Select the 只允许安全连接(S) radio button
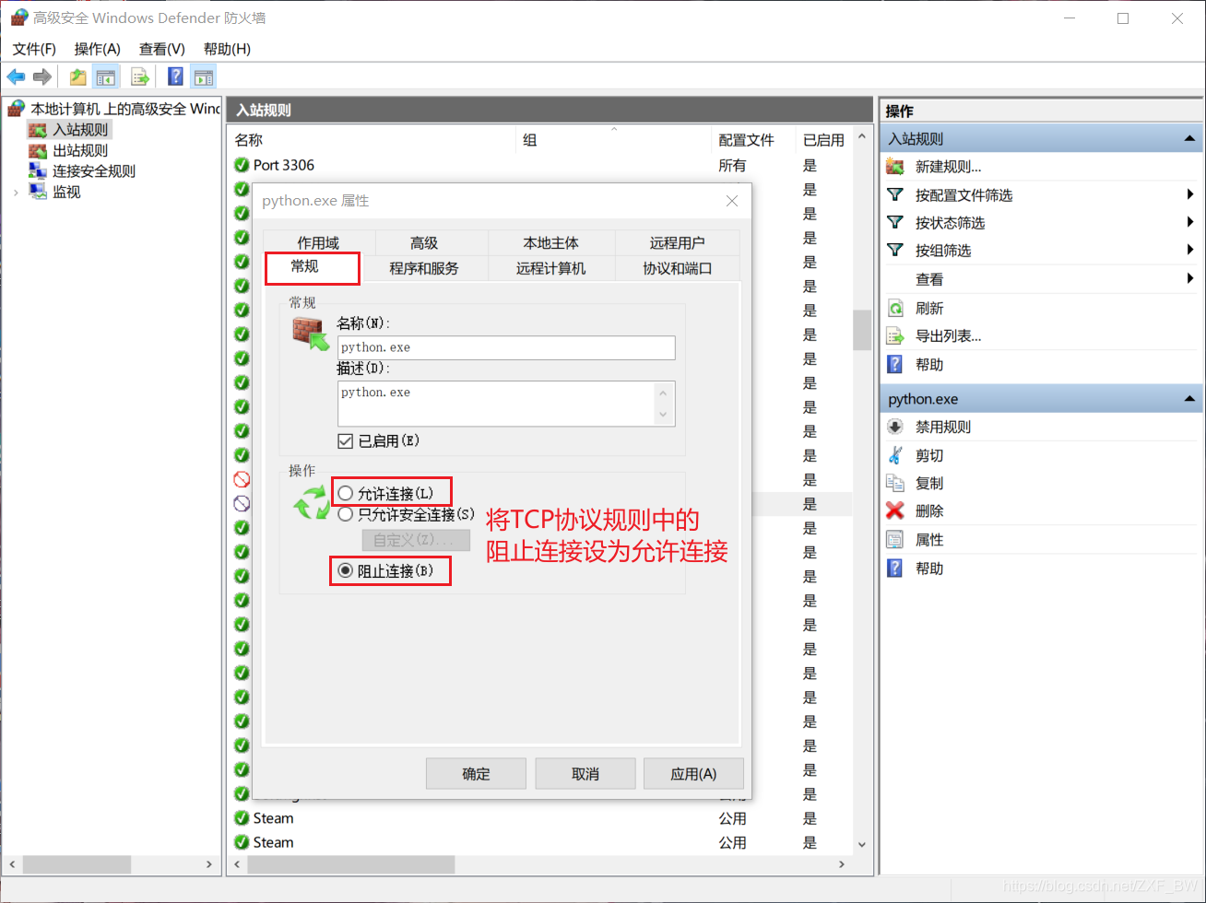 click(346, 514)
